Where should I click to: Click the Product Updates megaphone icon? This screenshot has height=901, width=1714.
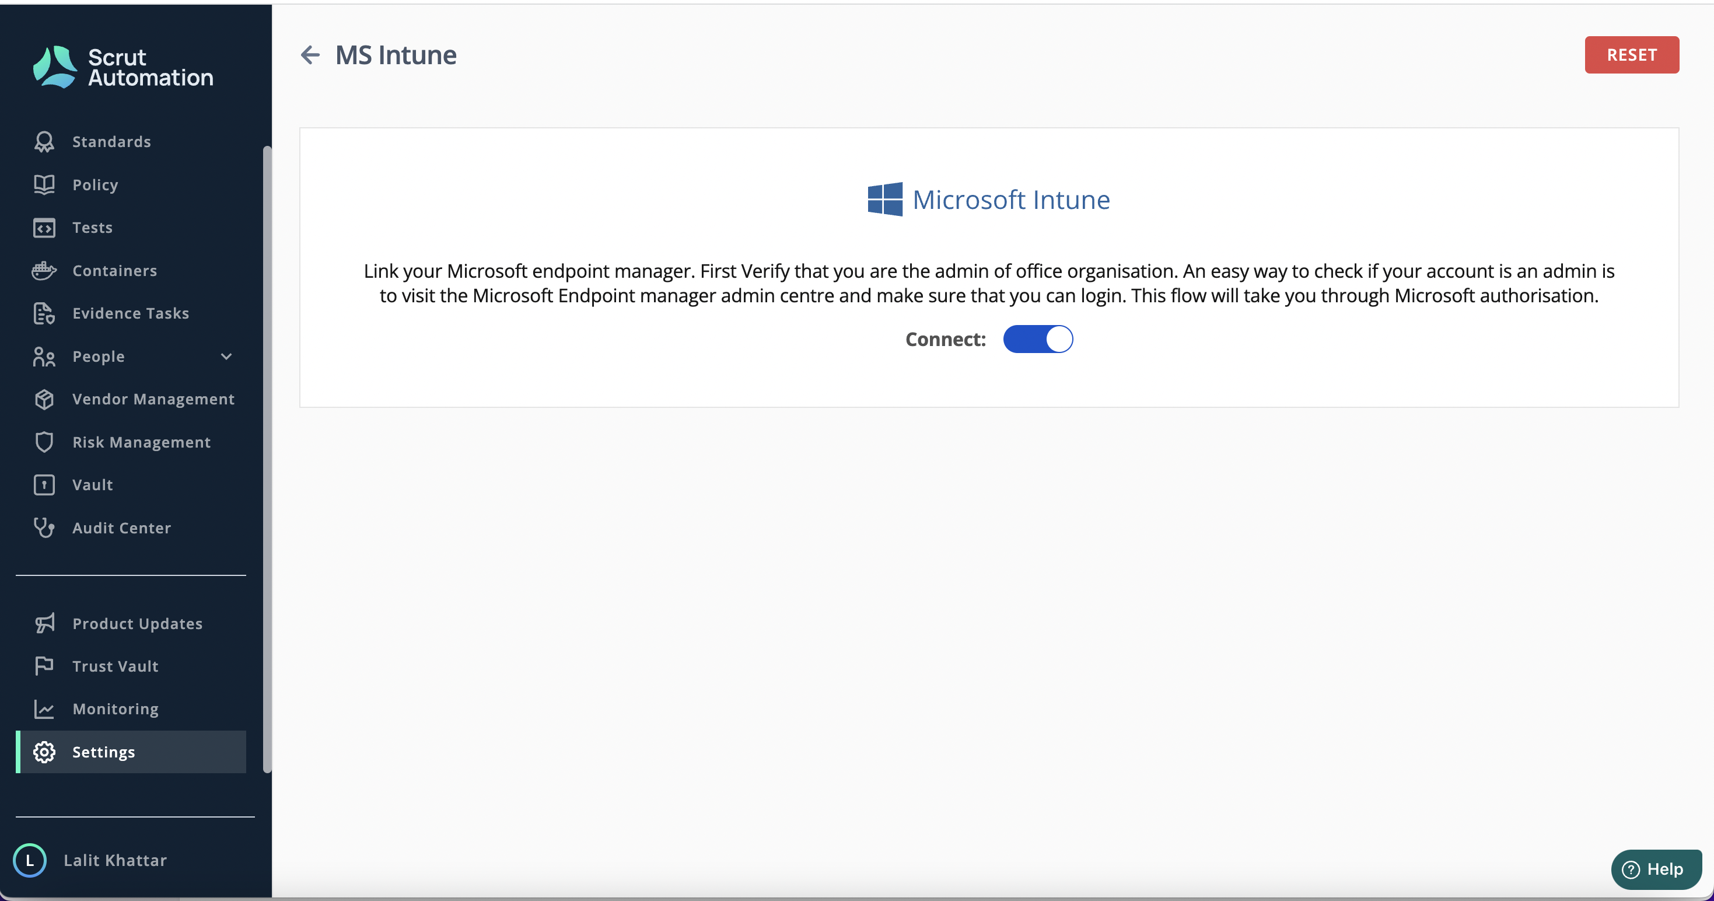pyautogui.click(x=44, y=623)
